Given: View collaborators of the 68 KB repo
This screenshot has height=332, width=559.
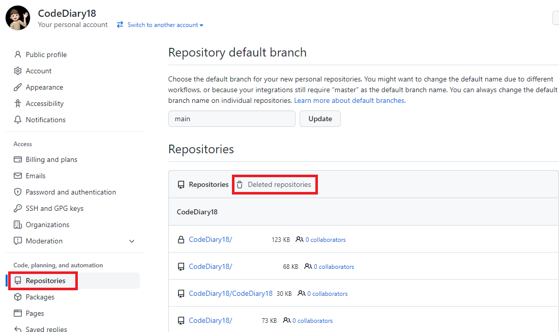Looking at the screenshot, I should tap(334, 267).
